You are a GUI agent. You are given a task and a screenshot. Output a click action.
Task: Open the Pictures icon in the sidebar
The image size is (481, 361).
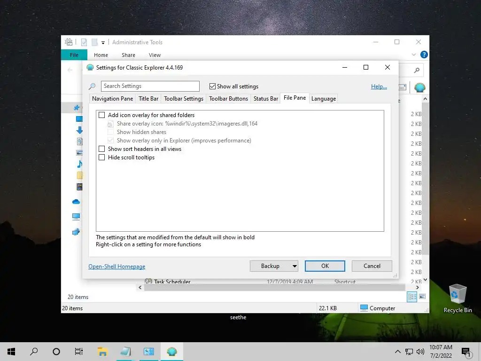(x=79, y=153)
